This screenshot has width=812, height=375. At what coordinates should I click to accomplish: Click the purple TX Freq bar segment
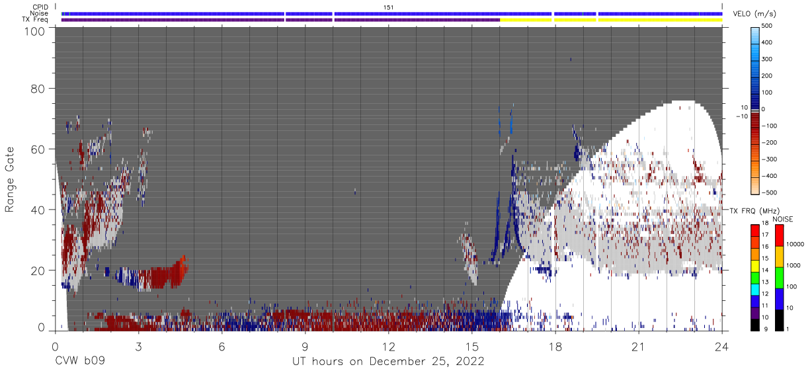280,20
